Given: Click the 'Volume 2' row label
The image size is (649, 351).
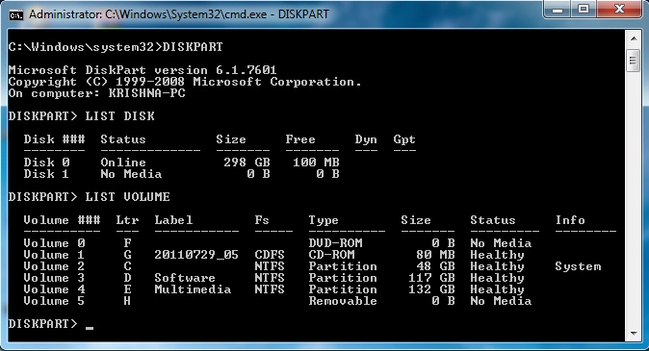Looking at the screenshot, I should [54, 266].
